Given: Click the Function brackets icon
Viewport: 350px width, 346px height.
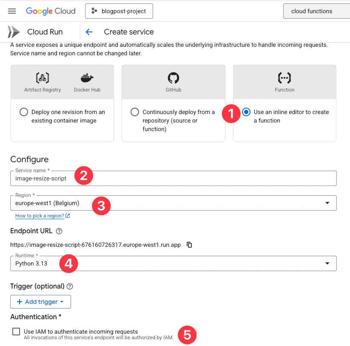Looking at the screenshot, I should click(x=285, y=78).
